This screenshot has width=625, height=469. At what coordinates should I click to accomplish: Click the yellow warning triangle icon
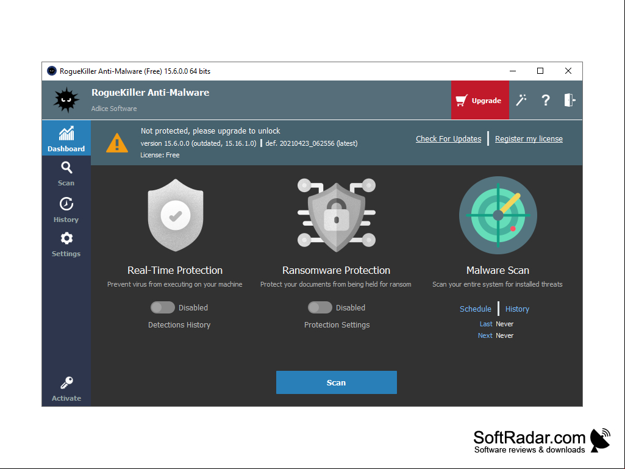click(x=117, y=143)
